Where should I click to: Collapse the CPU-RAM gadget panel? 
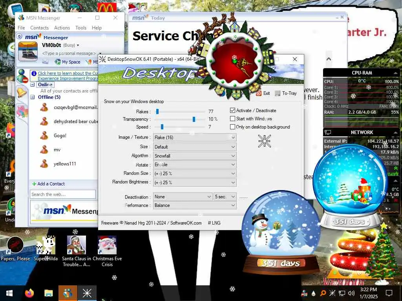point(396,73)
